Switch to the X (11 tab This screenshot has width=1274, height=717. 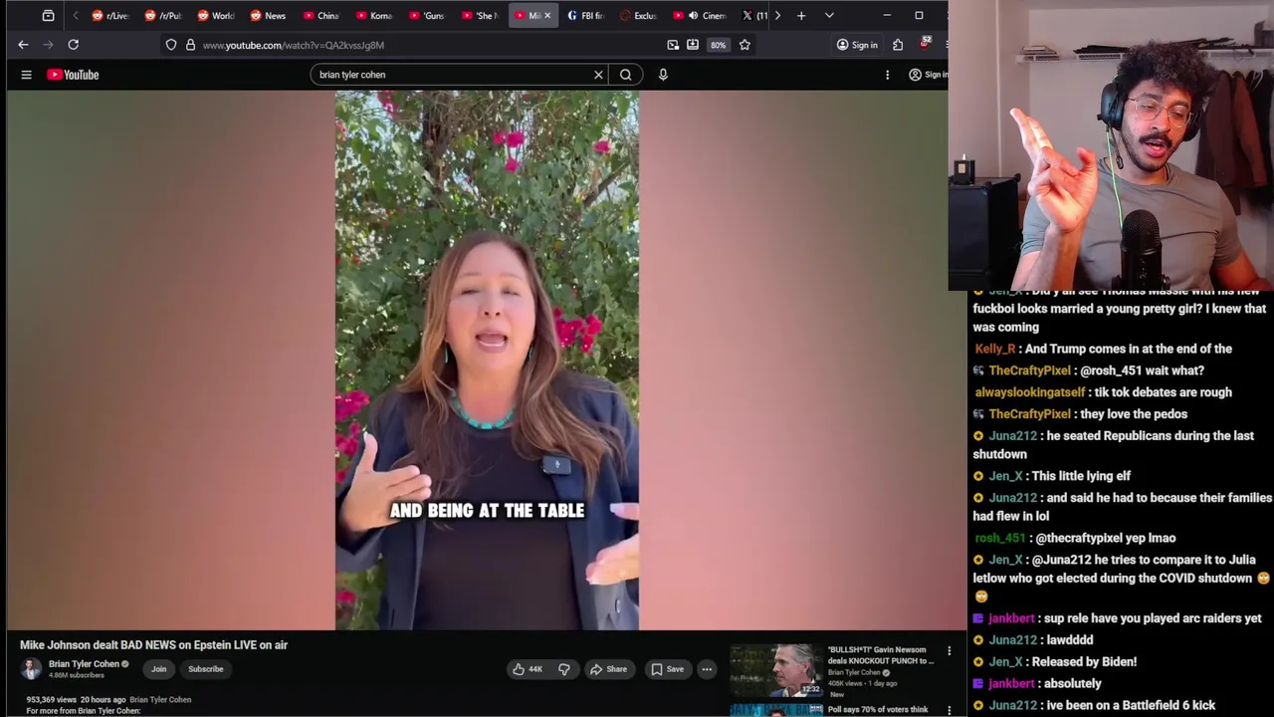(754, 16)
